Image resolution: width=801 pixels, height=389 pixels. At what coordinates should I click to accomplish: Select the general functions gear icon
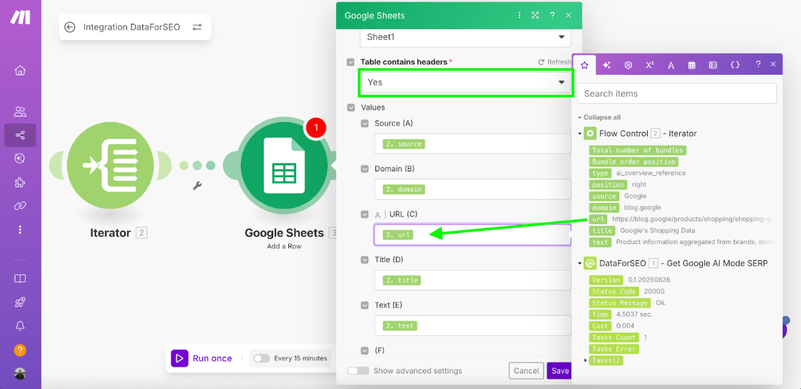(x=628, y=64)
